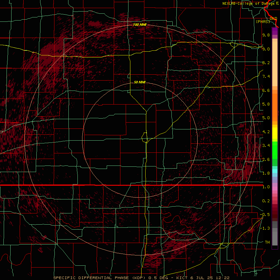Select the yellow swatch on the color scale
The width and height of the screenshot is (280, 280).
[275, 133]
